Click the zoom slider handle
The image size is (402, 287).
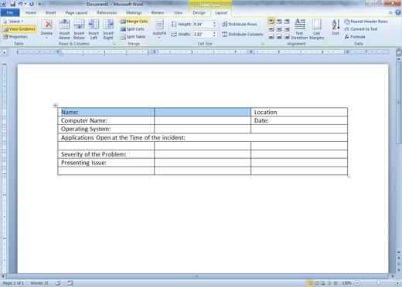click(378, 283)
